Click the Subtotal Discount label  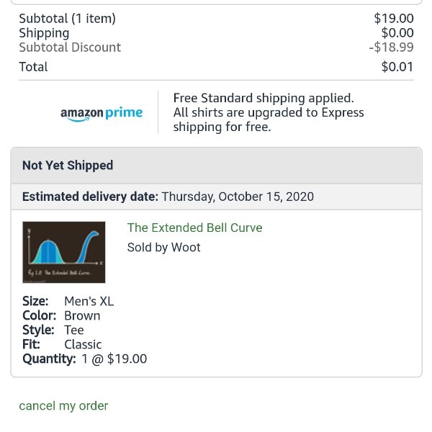[x=70, y=47]
